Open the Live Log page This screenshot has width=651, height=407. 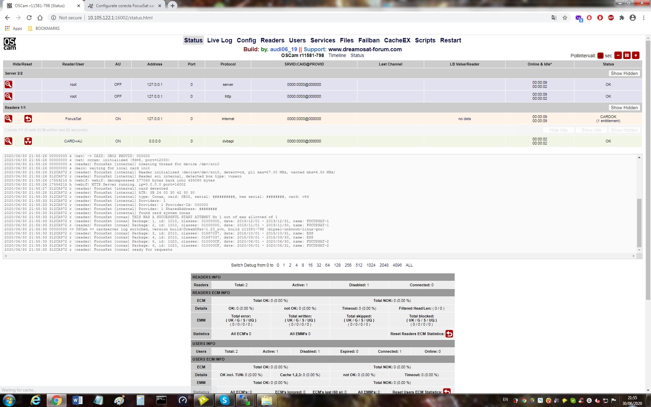(219, 40)
